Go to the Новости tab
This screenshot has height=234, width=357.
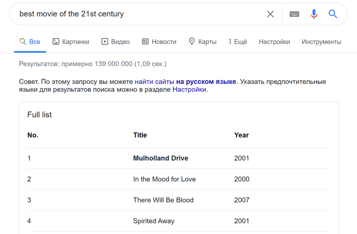[x=159, y=42]
